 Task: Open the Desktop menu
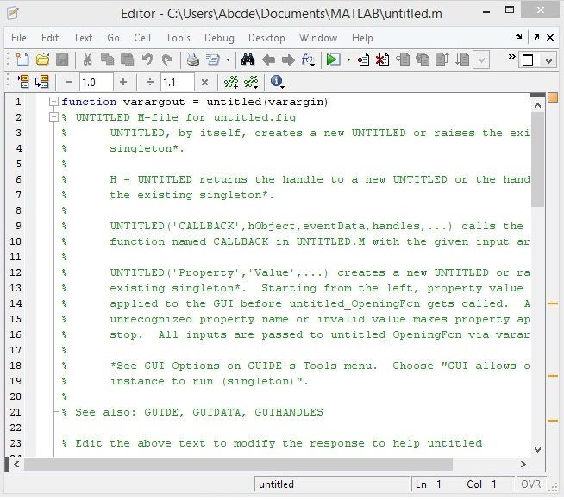(x=266, y=38)
